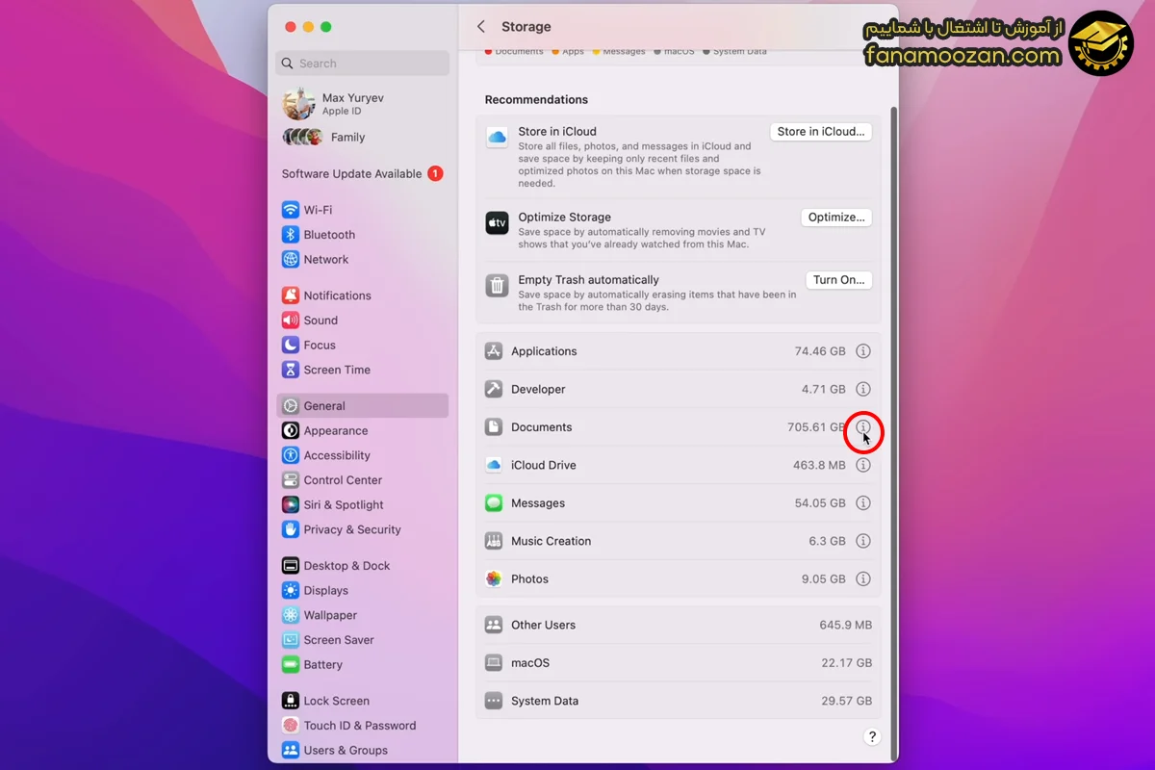Select the Photos row

[678, 579]
